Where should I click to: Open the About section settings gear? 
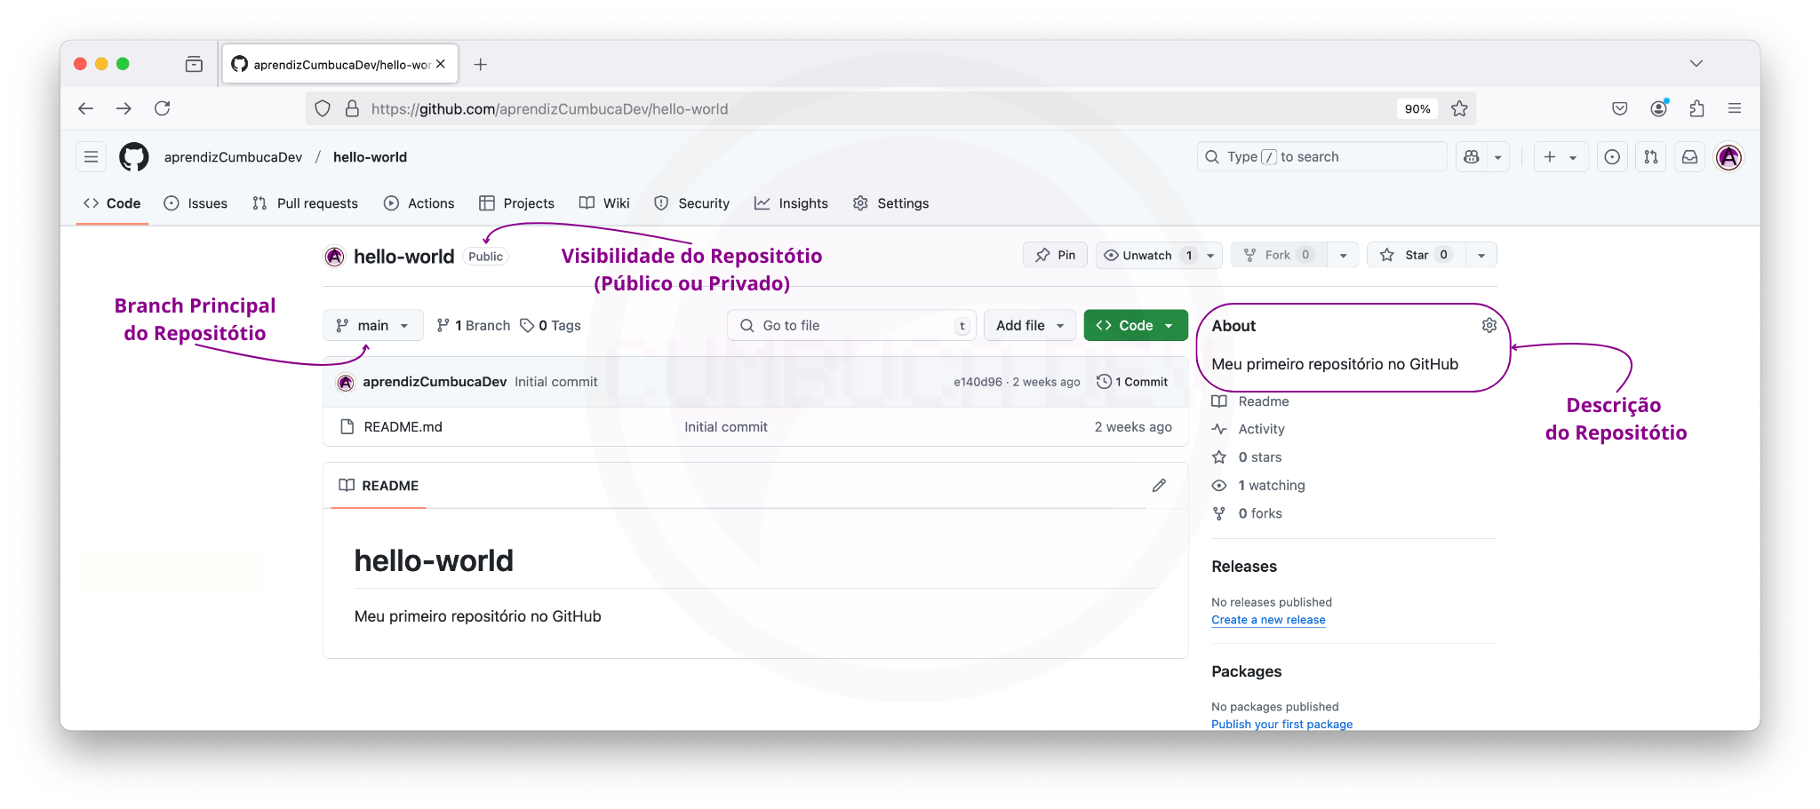pyautogui.click(x=1489, y=324)
